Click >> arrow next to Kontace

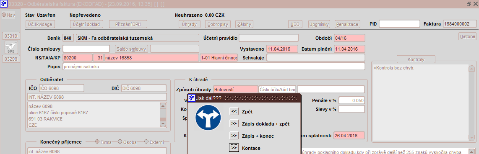tap(234, 148)
